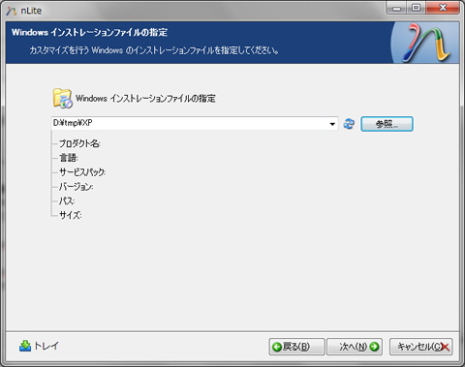
Task: Click the 次へ(N) next button
Action: pyautogui.click(x=355, y=347)
